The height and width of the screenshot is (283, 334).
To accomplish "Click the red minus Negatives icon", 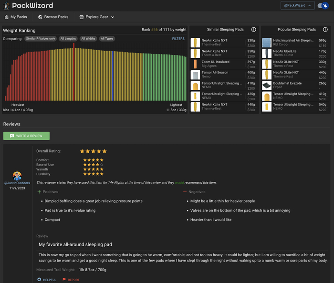I will (185, 192).
